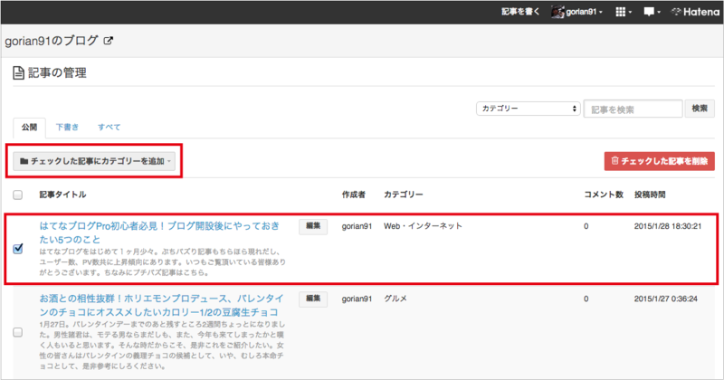Open blog via external link icon
Screen dimensions: 724x380
pyautogui.click(x=108, y=41)
